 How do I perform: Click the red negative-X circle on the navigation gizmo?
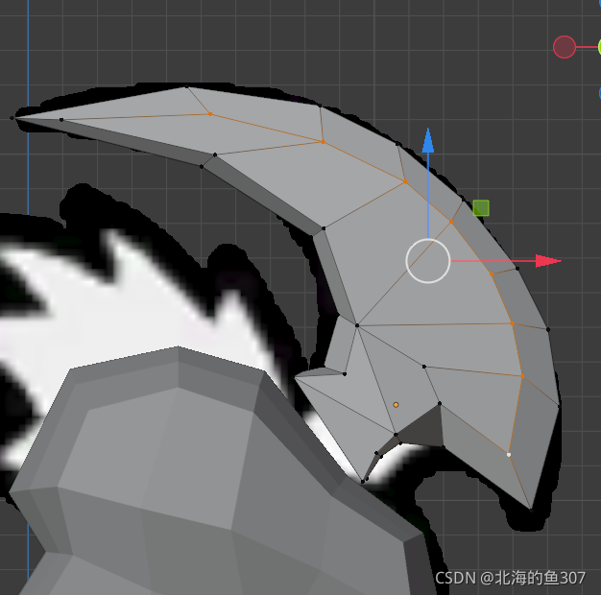click(x=565, y=47)
